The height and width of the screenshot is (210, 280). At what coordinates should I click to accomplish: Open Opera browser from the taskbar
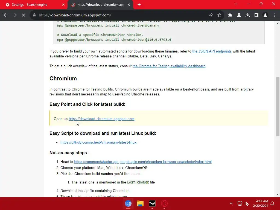click(x=164, y=203)
